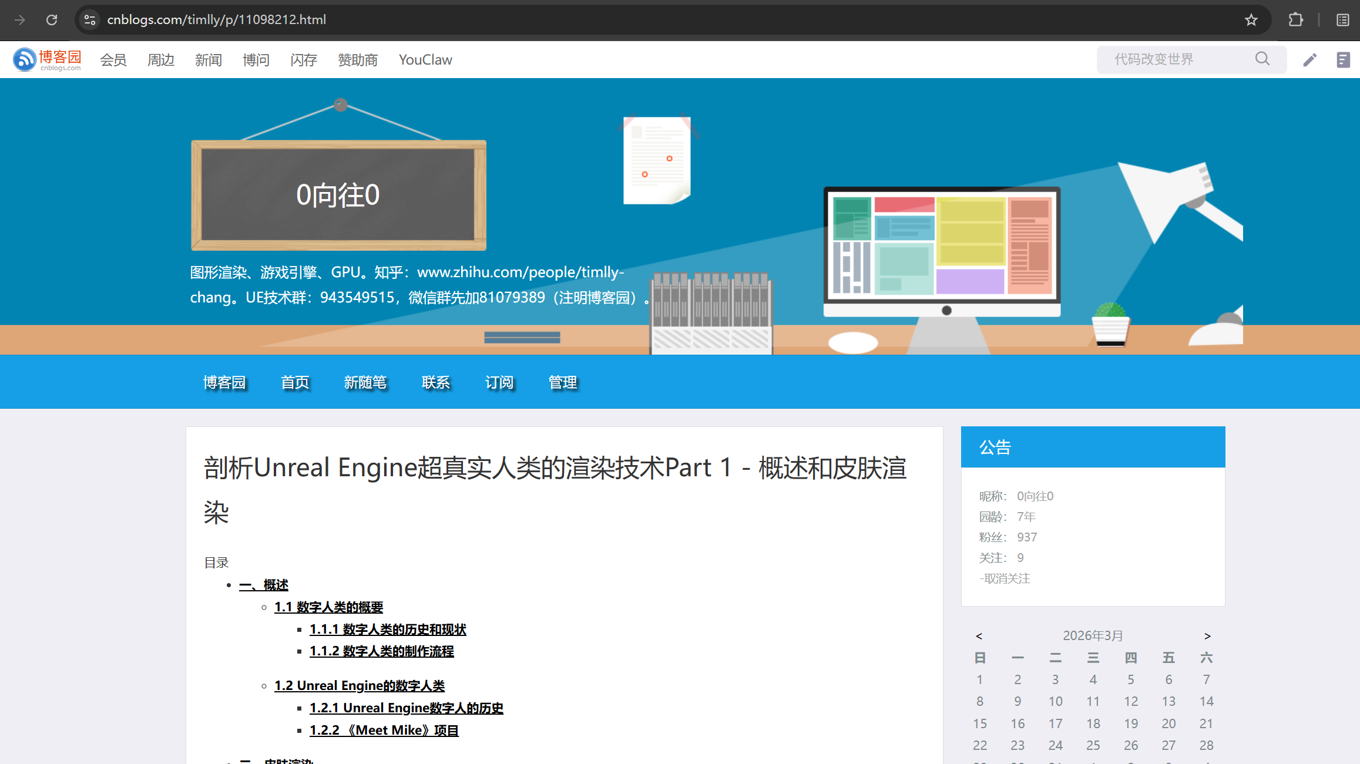Open 1.2.2 《Meet Mike》项目 link

click(x=384, y=731)
